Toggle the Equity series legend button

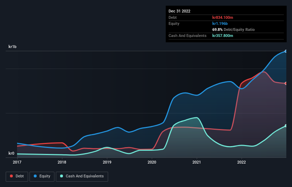(x=42, y=176)
